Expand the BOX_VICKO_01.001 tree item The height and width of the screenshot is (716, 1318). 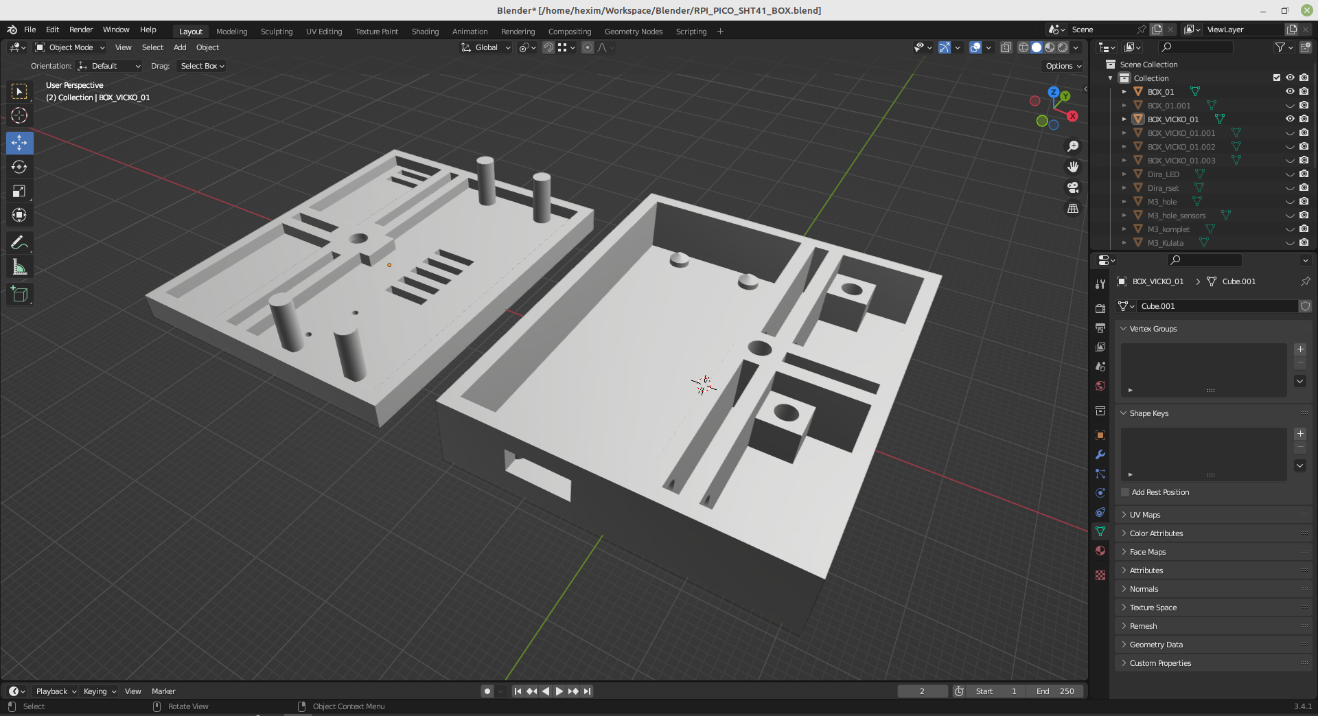tap(1124, 133)
